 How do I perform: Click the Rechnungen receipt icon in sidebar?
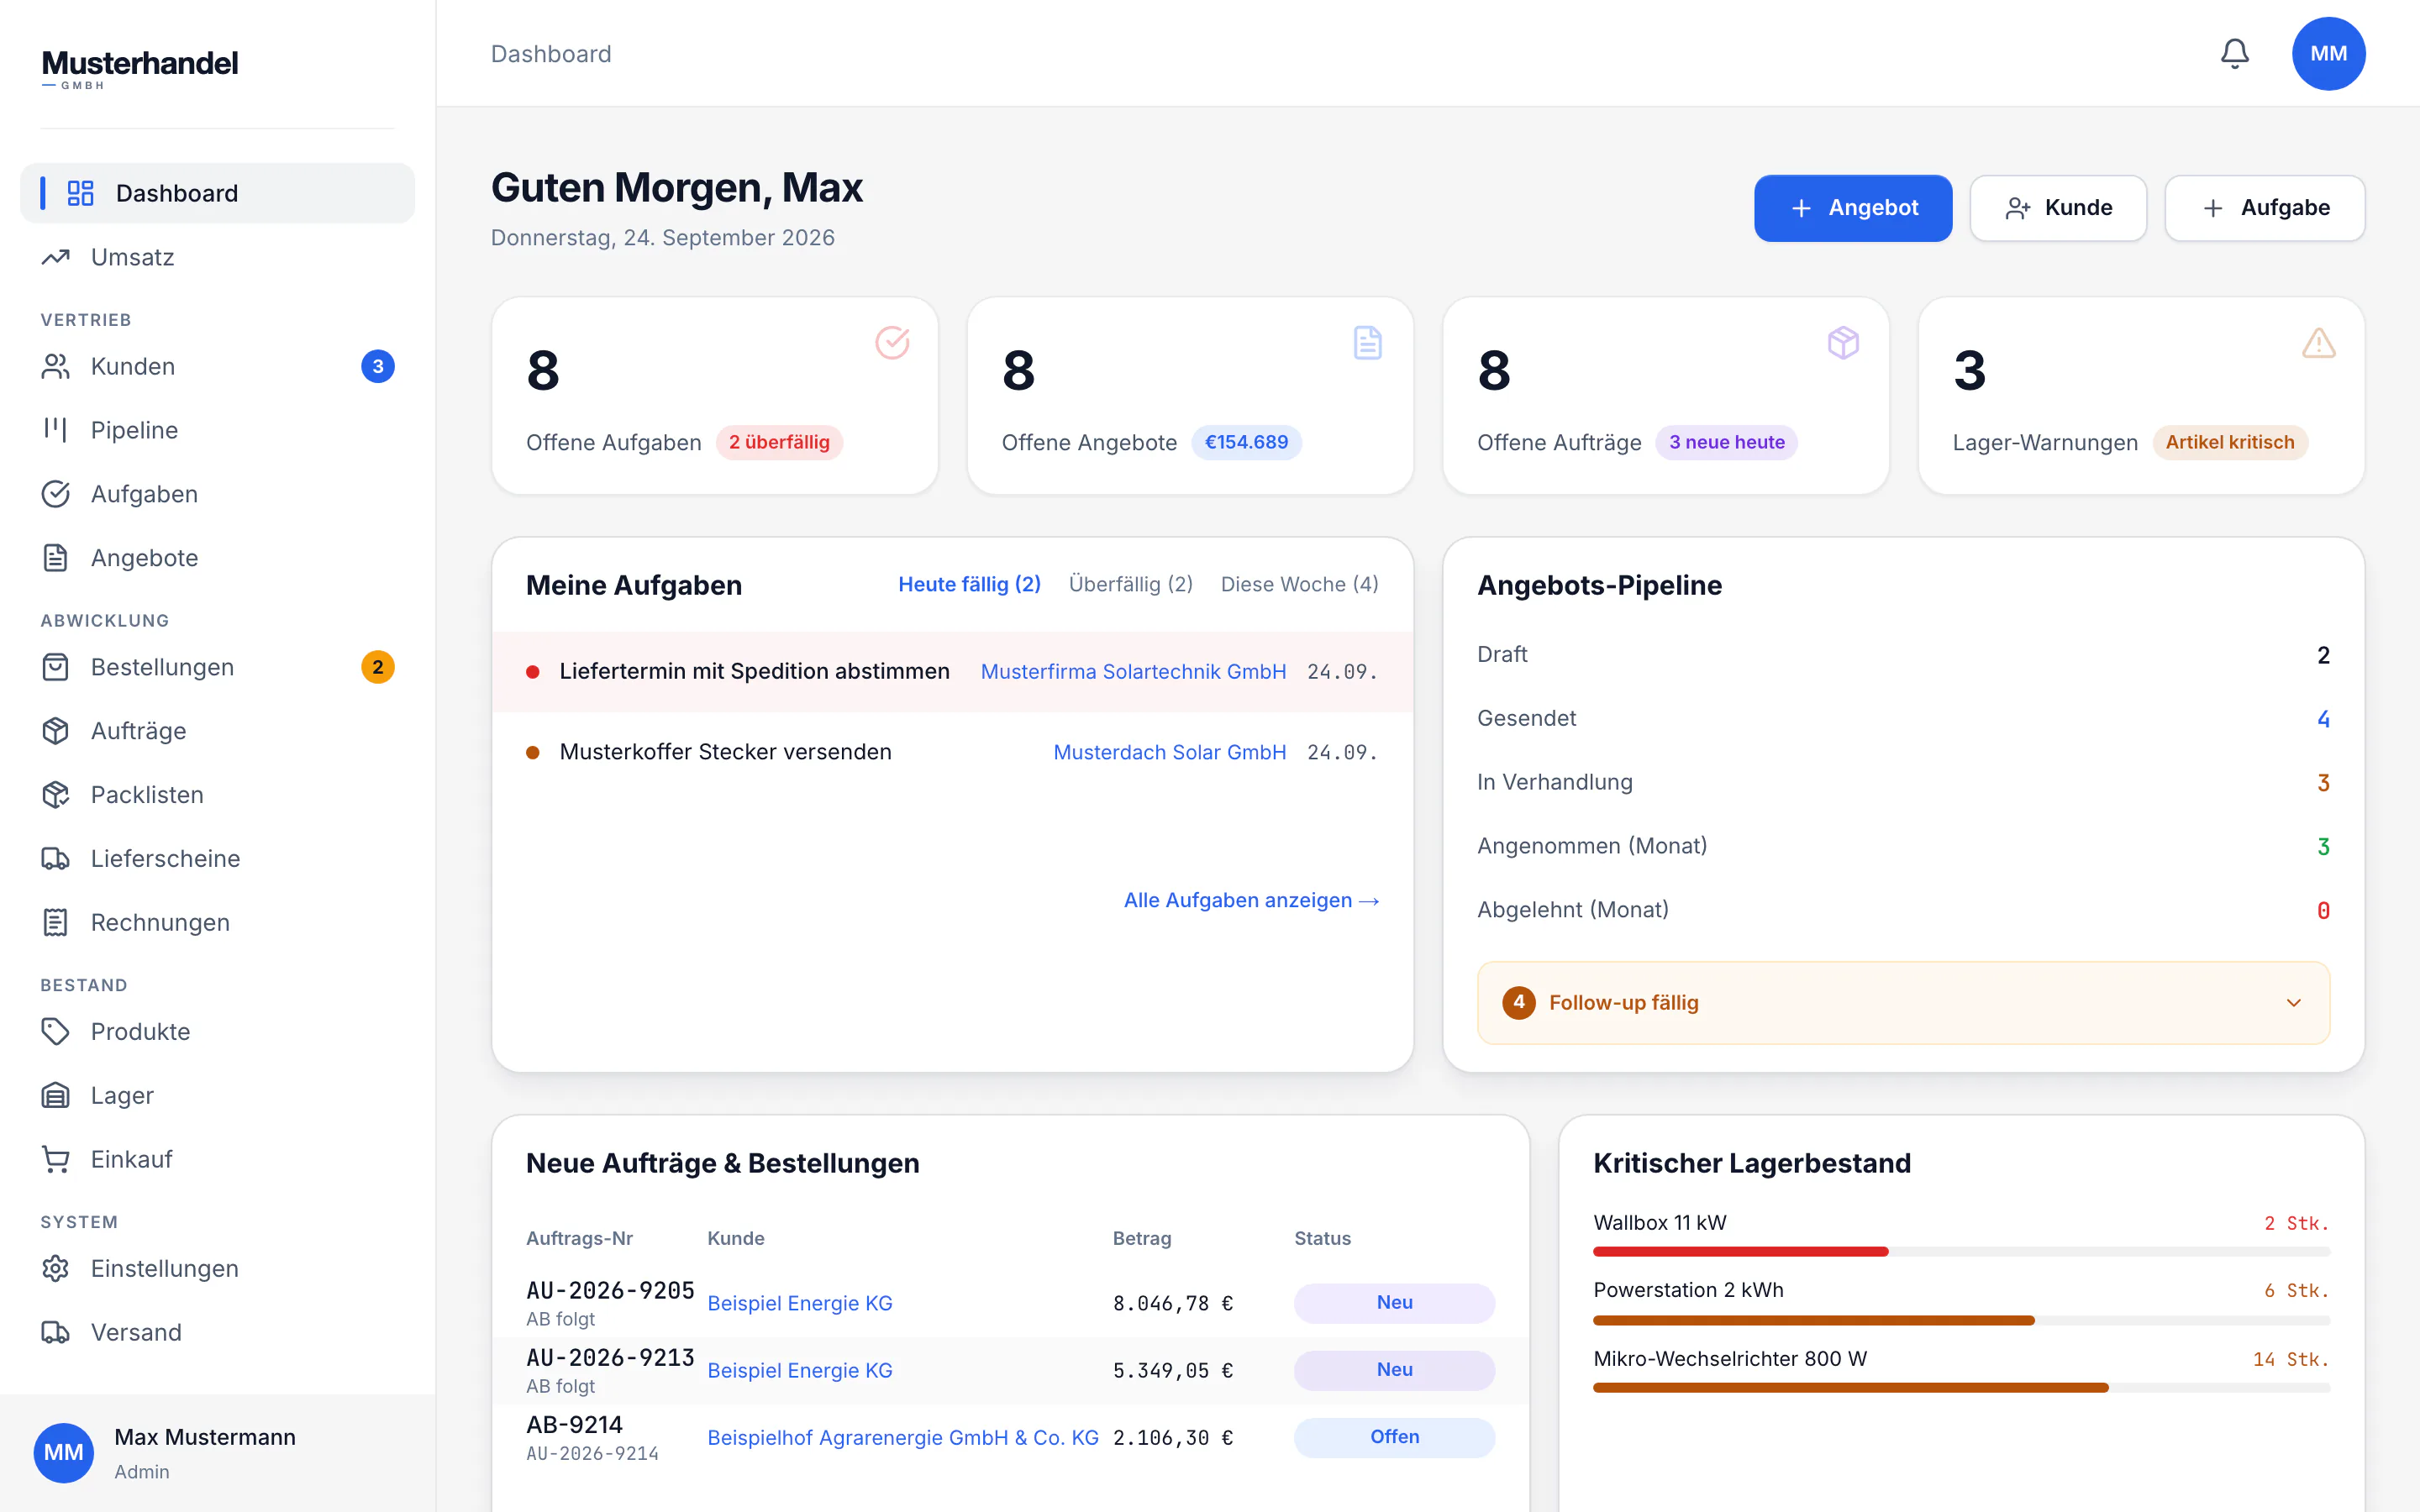click(56, 922)
